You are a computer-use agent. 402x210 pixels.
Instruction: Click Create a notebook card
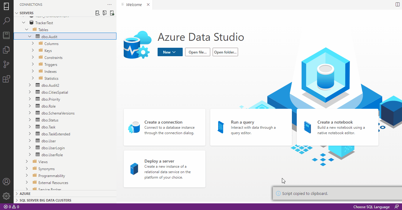point(338,127)
